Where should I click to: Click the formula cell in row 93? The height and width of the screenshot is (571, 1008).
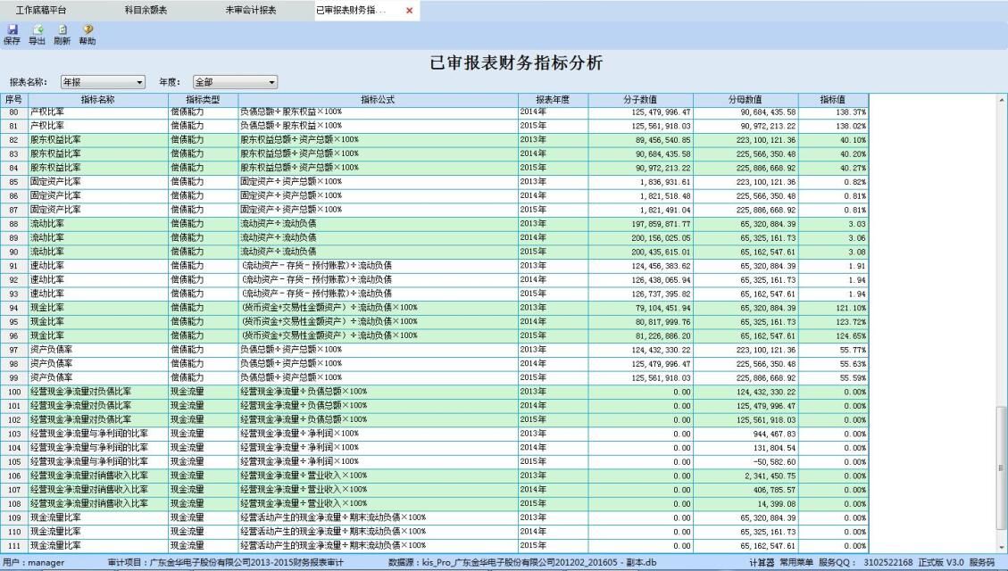pos(378,294)
